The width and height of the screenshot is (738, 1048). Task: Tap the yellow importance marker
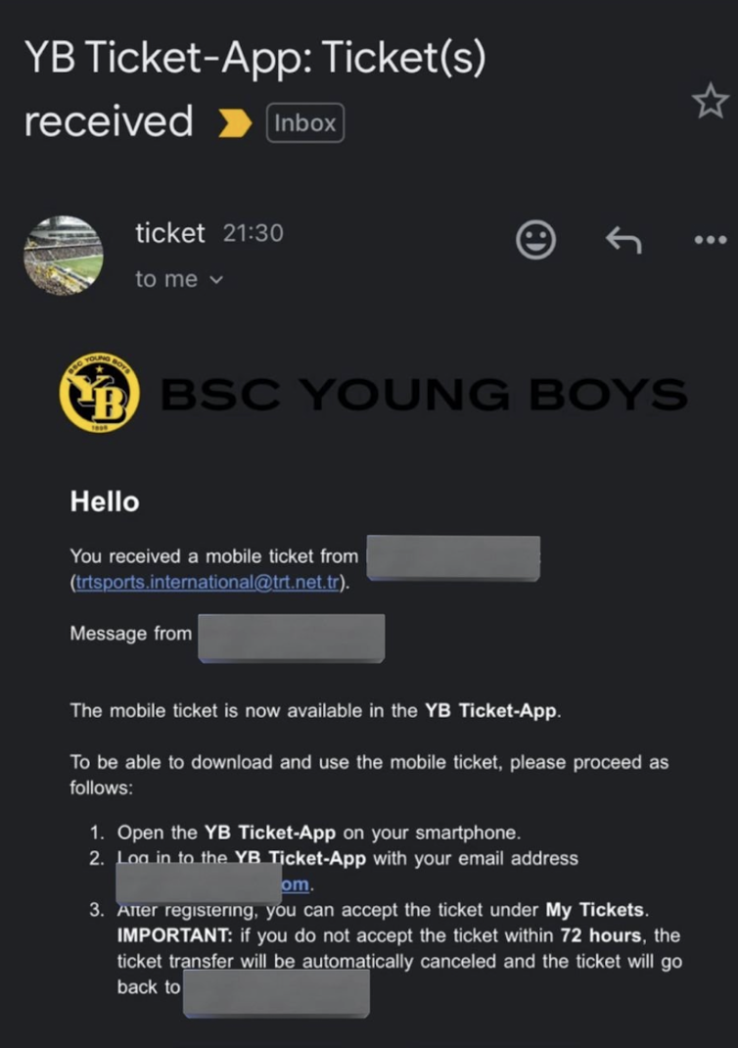(235, 123)
